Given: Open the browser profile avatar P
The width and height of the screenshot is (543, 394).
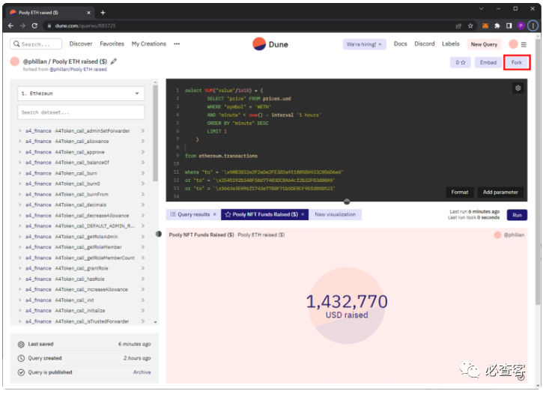Looking at the screenshot, I should [x=521, y=25].
